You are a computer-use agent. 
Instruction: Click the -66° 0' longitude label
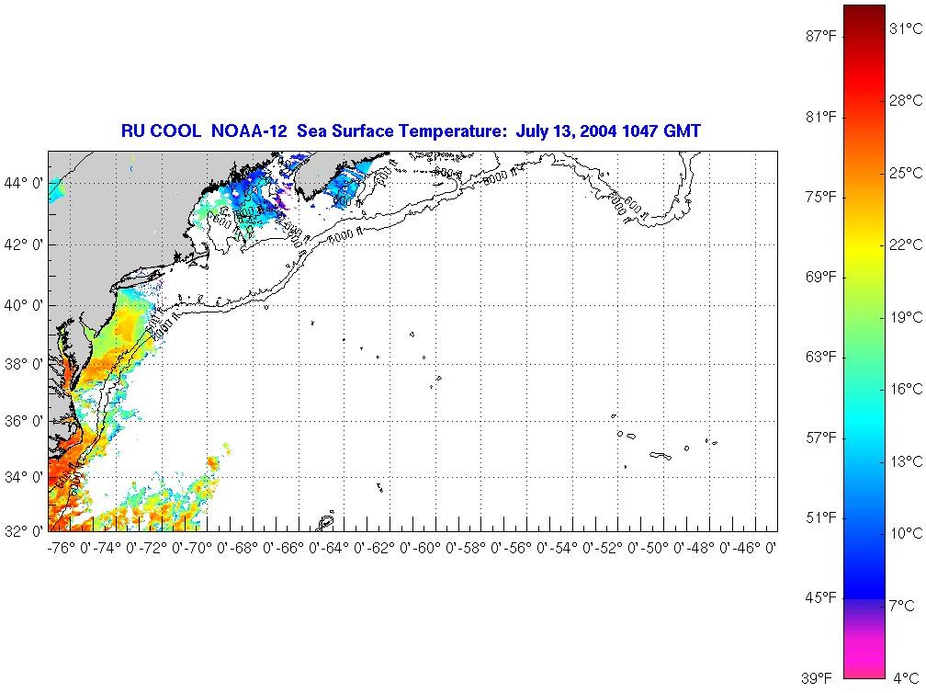(x=298, y=549)
